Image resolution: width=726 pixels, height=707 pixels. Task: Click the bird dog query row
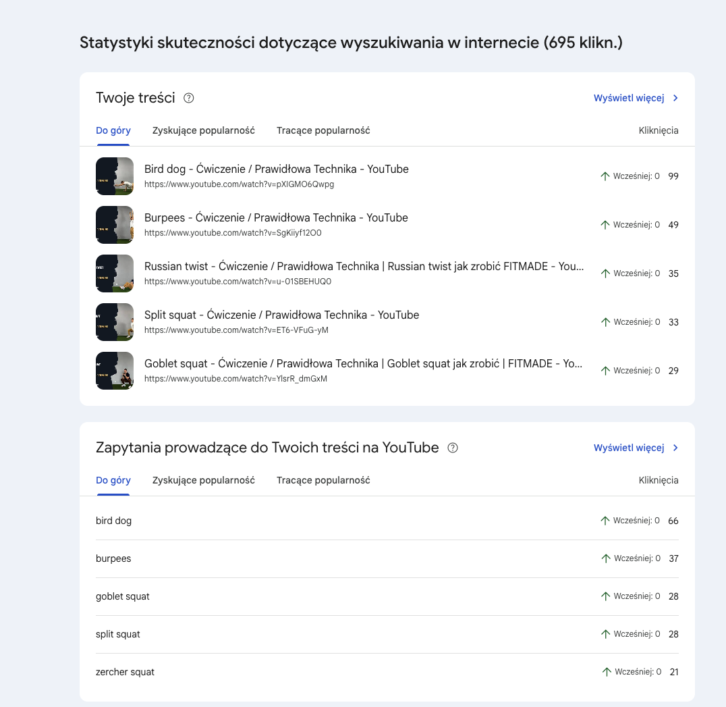[x=387, y=521]
